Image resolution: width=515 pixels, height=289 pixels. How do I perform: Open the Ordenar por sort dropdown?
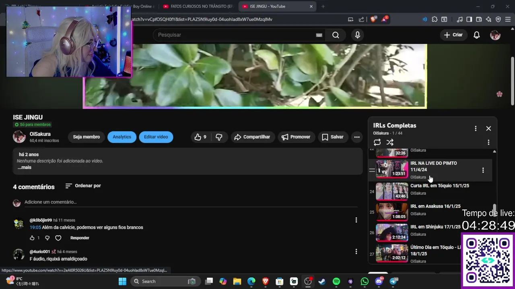click(x=83, y=186)
